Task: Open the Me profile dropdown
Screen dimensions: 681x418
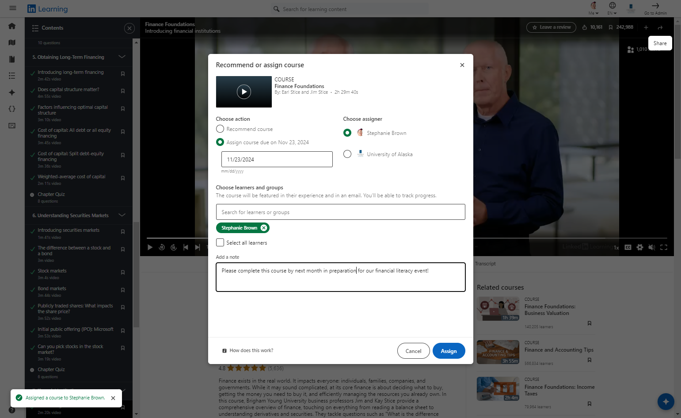Action: tap(593, 8)
